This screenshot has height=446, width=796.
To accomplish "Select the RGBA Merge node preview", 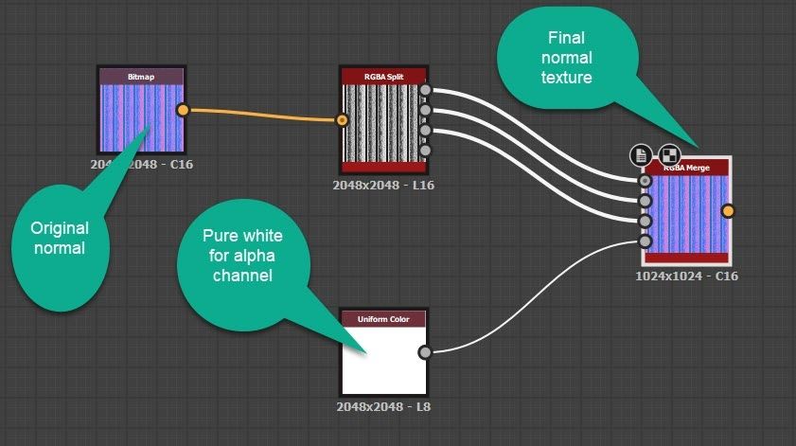I will 687,214.
